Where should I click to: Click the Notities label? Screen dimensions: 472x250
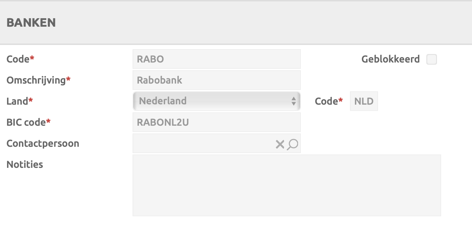(25, 164)
